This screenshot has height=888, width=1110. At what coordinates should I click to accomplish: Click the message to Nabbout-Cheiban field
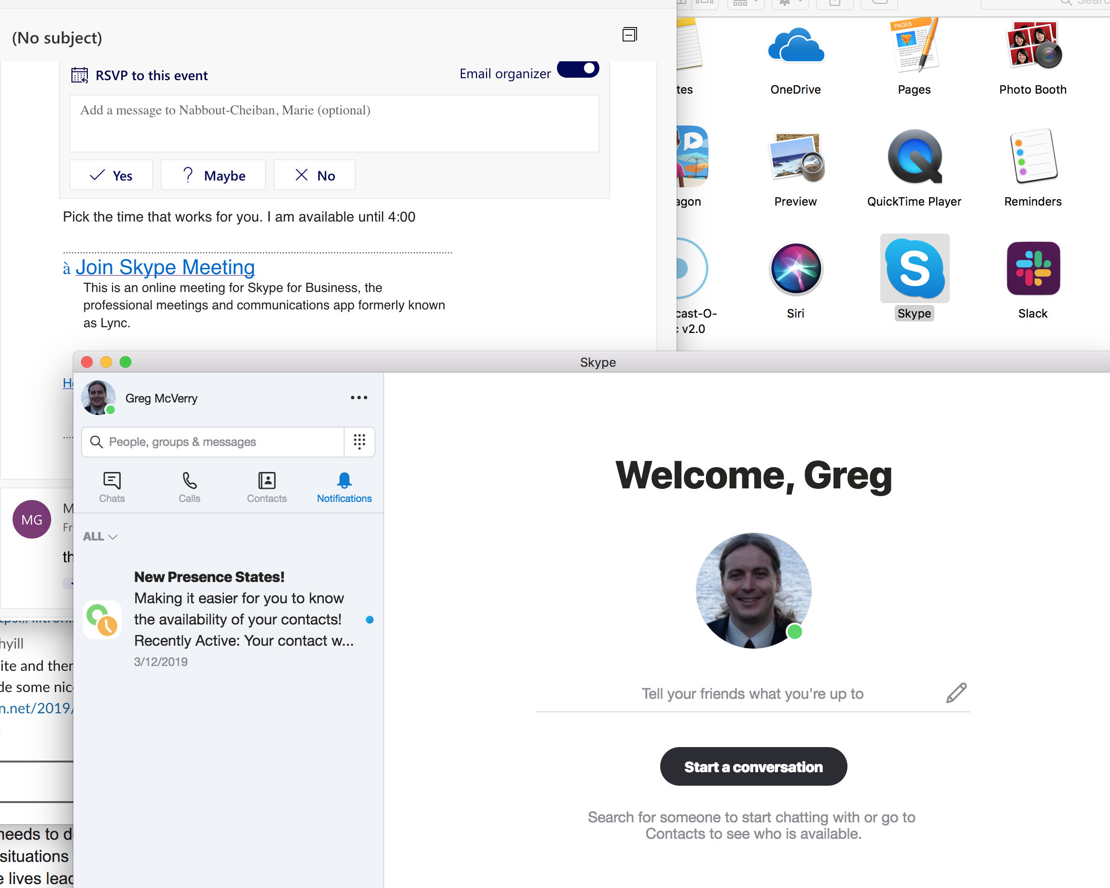click(334, 123)
